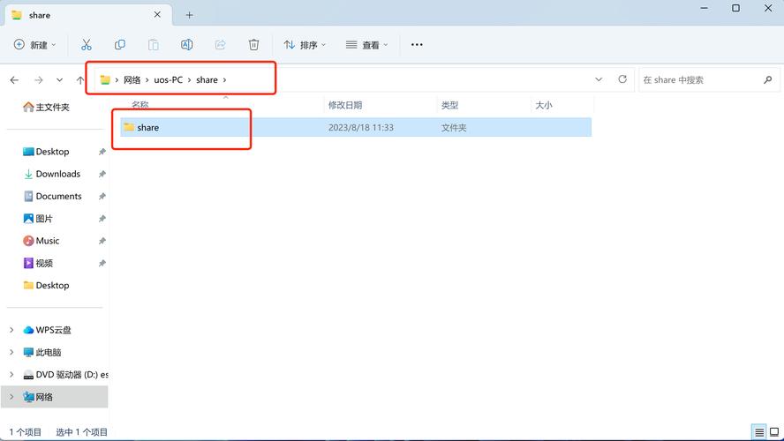Unpin Downloads using its pin icon

tap(102, 175)
